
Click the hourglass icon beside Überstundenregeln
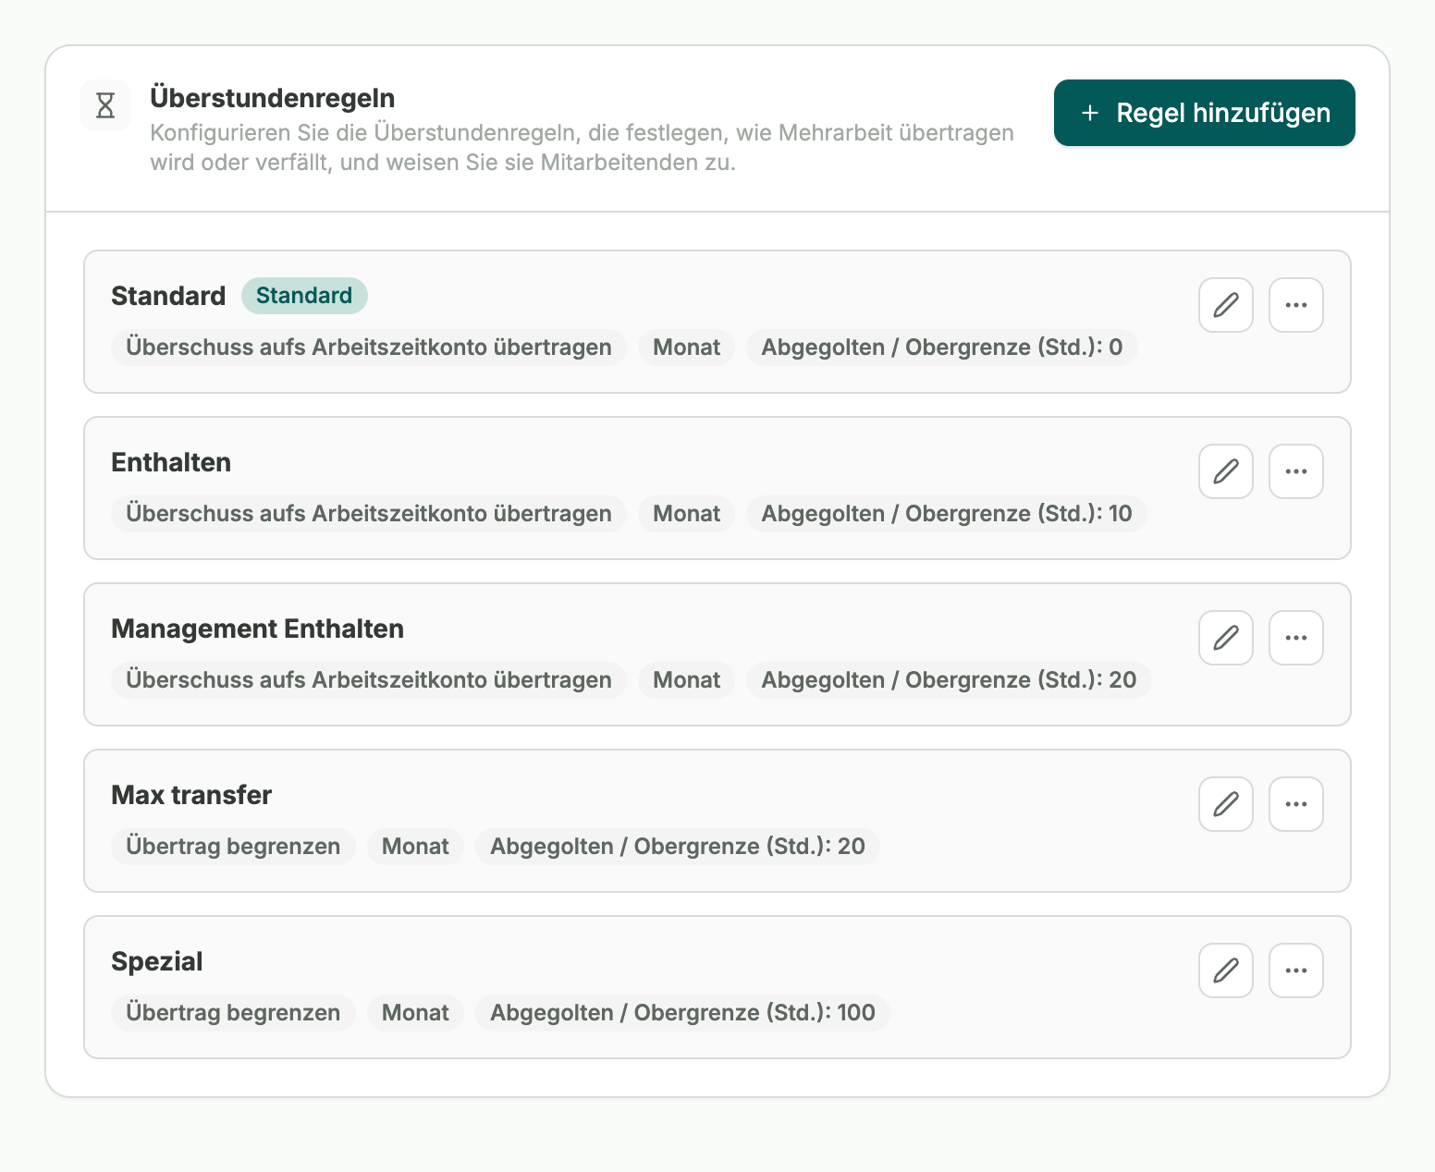tap(105, 105)
